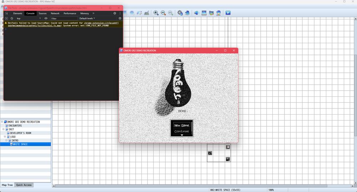Switch to the Memory tab in DevTools
This screenshot has height=192, width=357.
(x=85, y=14)
